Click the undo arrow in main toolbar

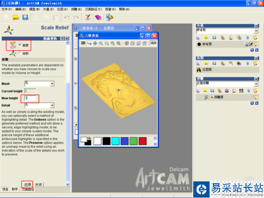pyautogui.click(x=67, y=17)
